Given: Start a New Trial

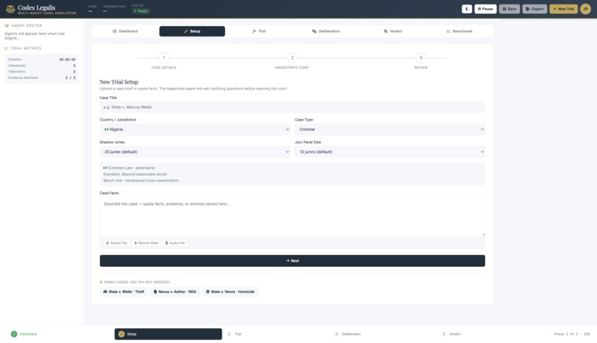Looking at the screenshot, I should tap(564, 9).
